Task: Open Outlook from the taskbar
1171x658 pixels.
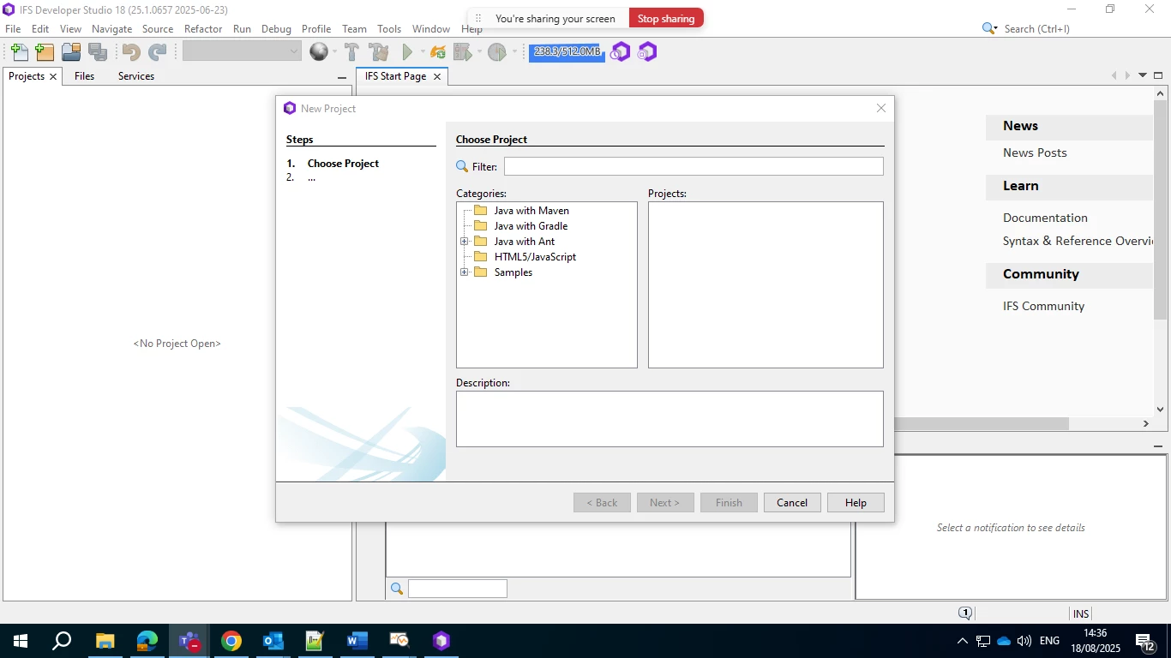Action: pyautogui.click(x=273, y=641)
